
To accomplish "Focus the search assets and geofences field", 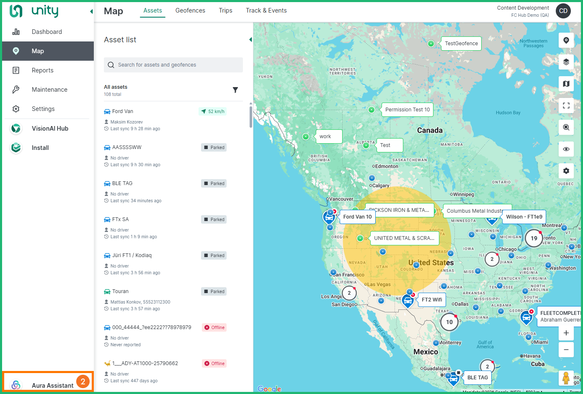I will (173, 65).
